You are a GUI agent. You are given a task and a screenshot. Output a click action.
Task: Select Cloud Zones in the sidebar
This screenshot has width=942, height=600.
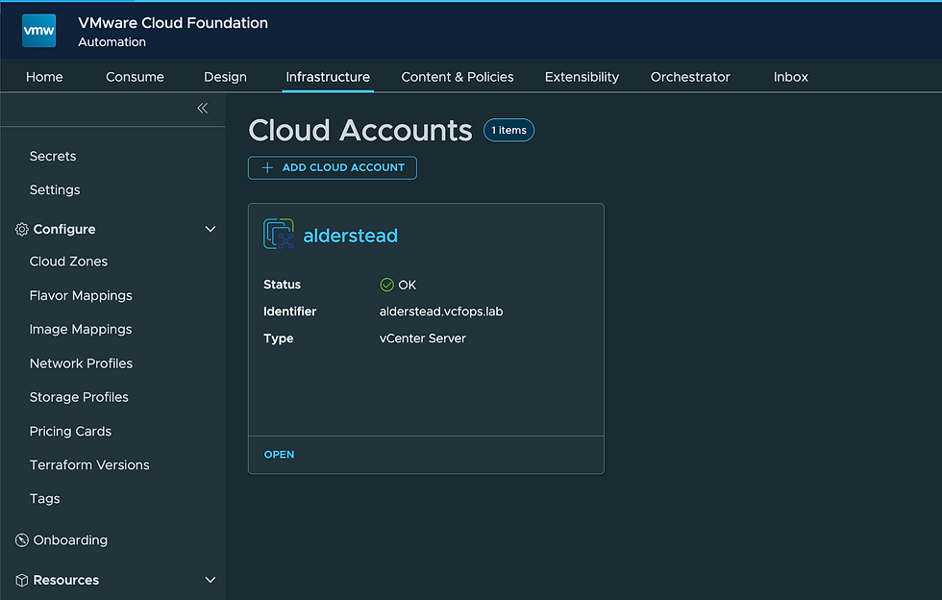point(68,262)
